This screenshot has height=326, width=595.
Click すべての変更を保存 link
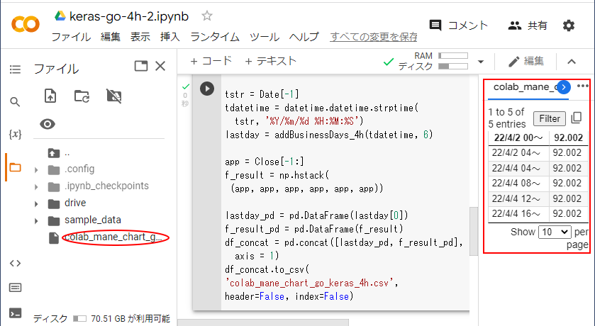tap(374, 37)
